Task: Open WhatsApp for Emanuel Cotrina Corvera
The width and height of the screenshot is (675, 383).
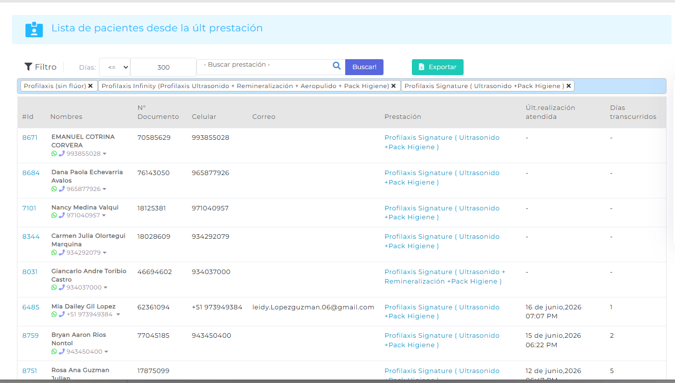Action: coord(54,154)
